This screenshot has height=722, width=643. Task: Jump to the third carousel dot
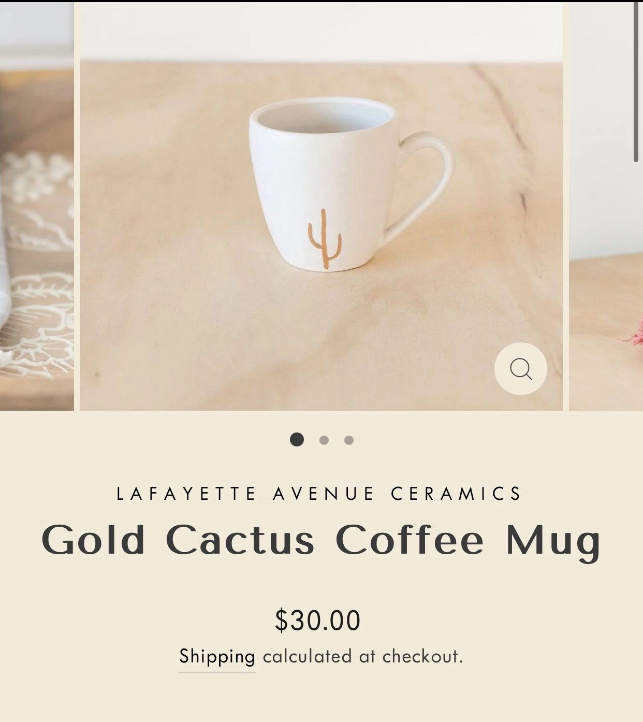349,440
